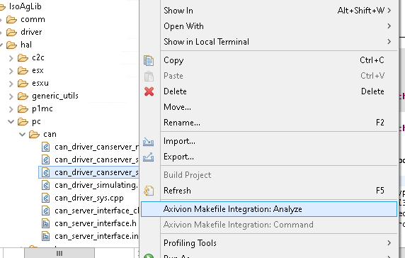405x258 pixels.
Task: Click the can_driver_sys.cpp file icon
Action: click(46, 198)
